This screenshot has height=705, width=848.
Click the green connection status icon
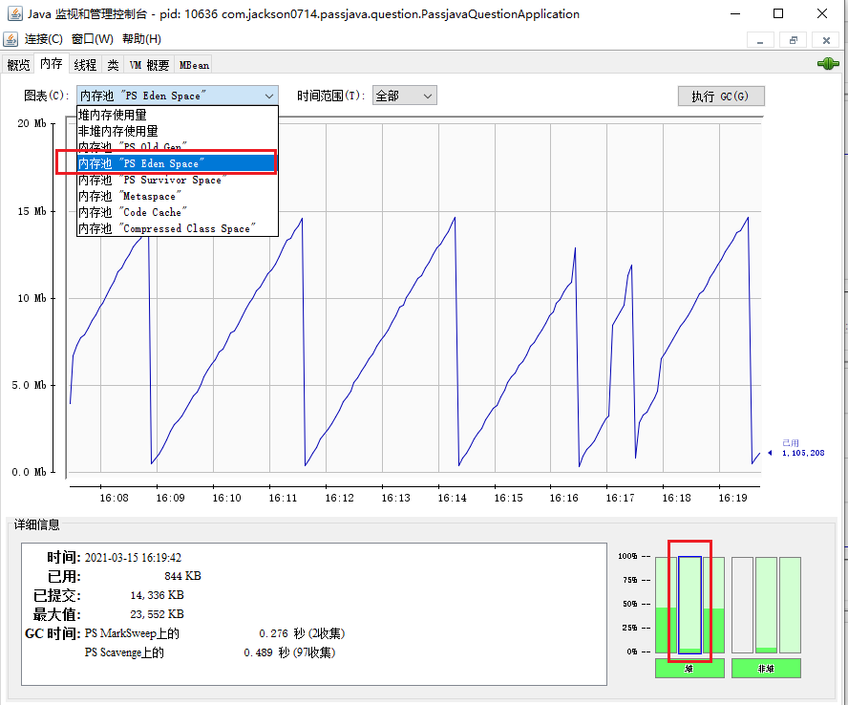827,64
